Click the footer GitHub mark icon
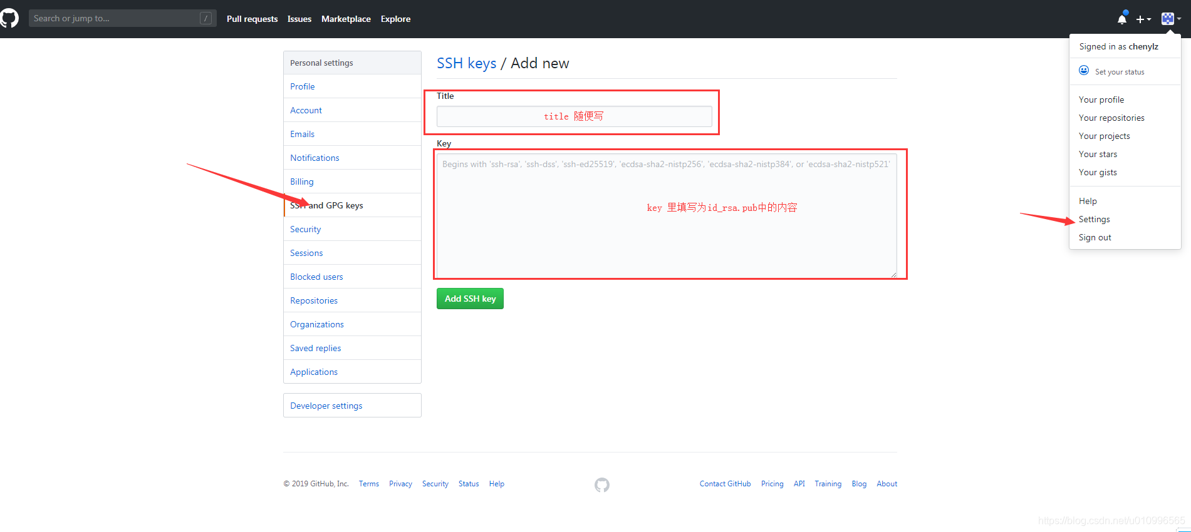Image resolution: width=1191 pixels, height=532 pixels. [602, 485]
